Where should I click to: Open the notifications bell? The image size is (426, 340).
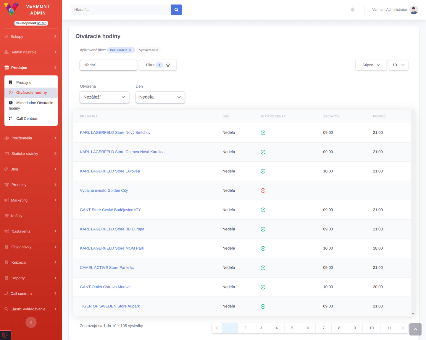(x=352, y=10)
